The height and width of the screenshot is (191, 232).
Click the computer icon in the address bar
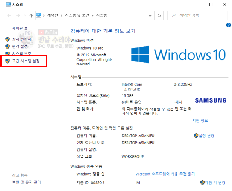pyautogui.click(x=39, y=15)
